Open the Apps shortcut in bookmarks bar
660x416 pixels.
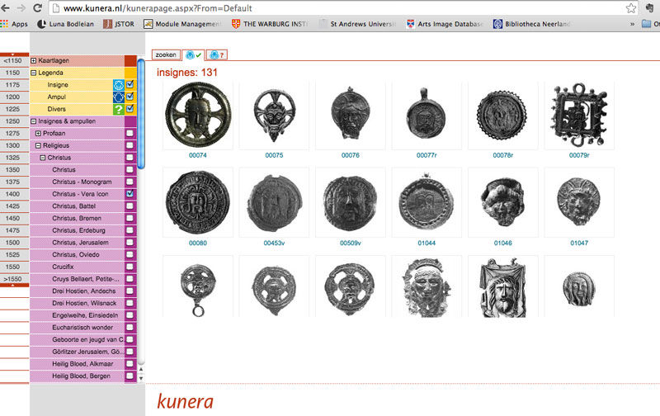pos(14,24)
